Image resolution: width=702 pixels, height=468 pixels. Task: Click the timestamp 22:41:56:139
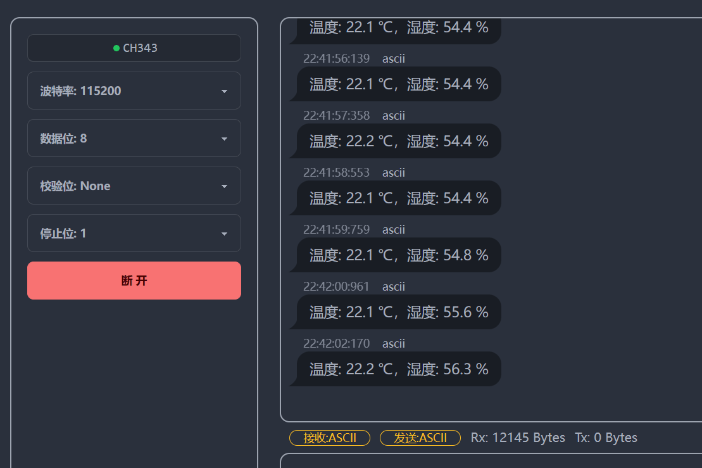tap(336, 58)
